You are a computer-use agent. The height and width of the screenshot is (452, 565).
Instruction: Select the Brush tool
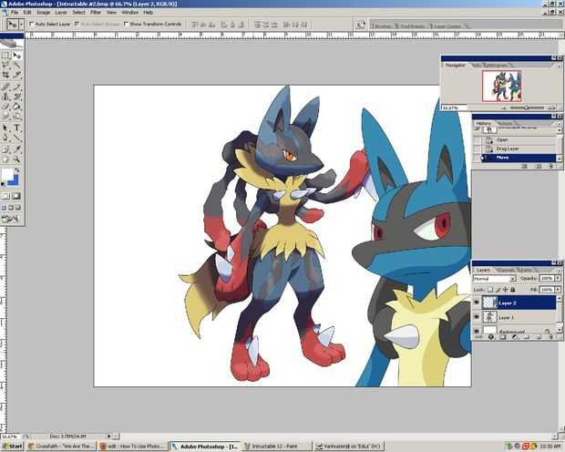16,87
